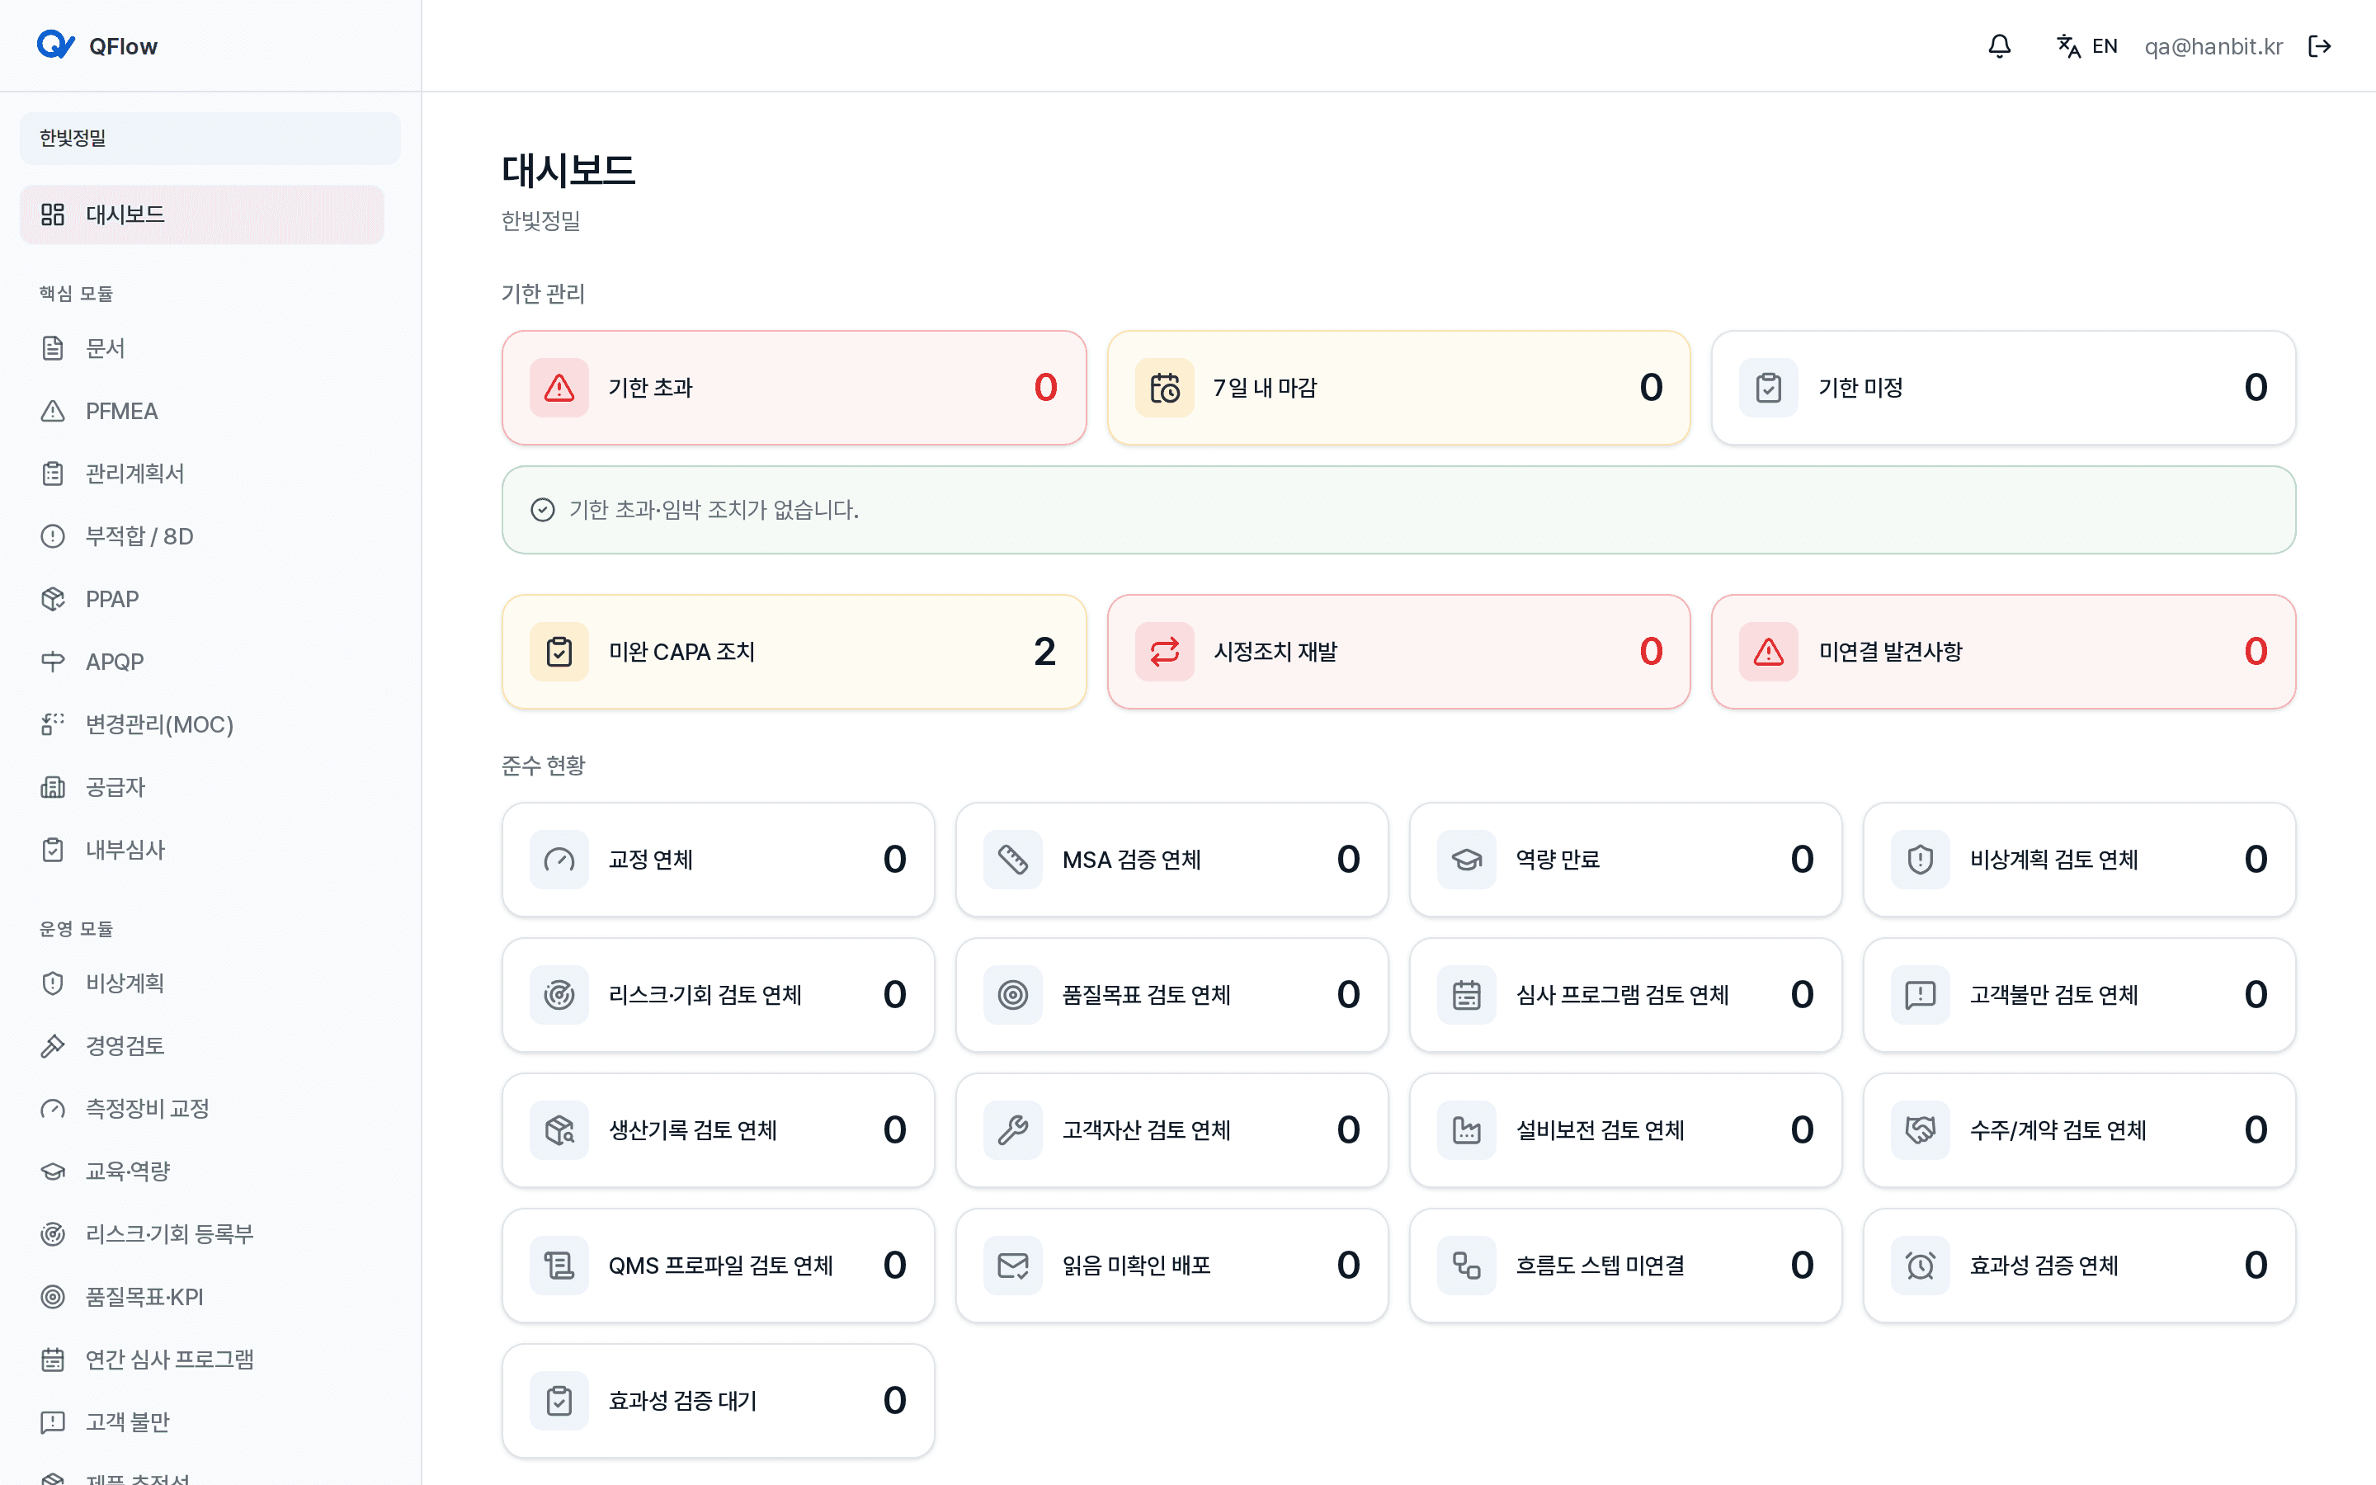Open the QMS 프로파일 검토 연체 card
The height and width of the screenshot is (1485, 2376).
click(718, 1266)
